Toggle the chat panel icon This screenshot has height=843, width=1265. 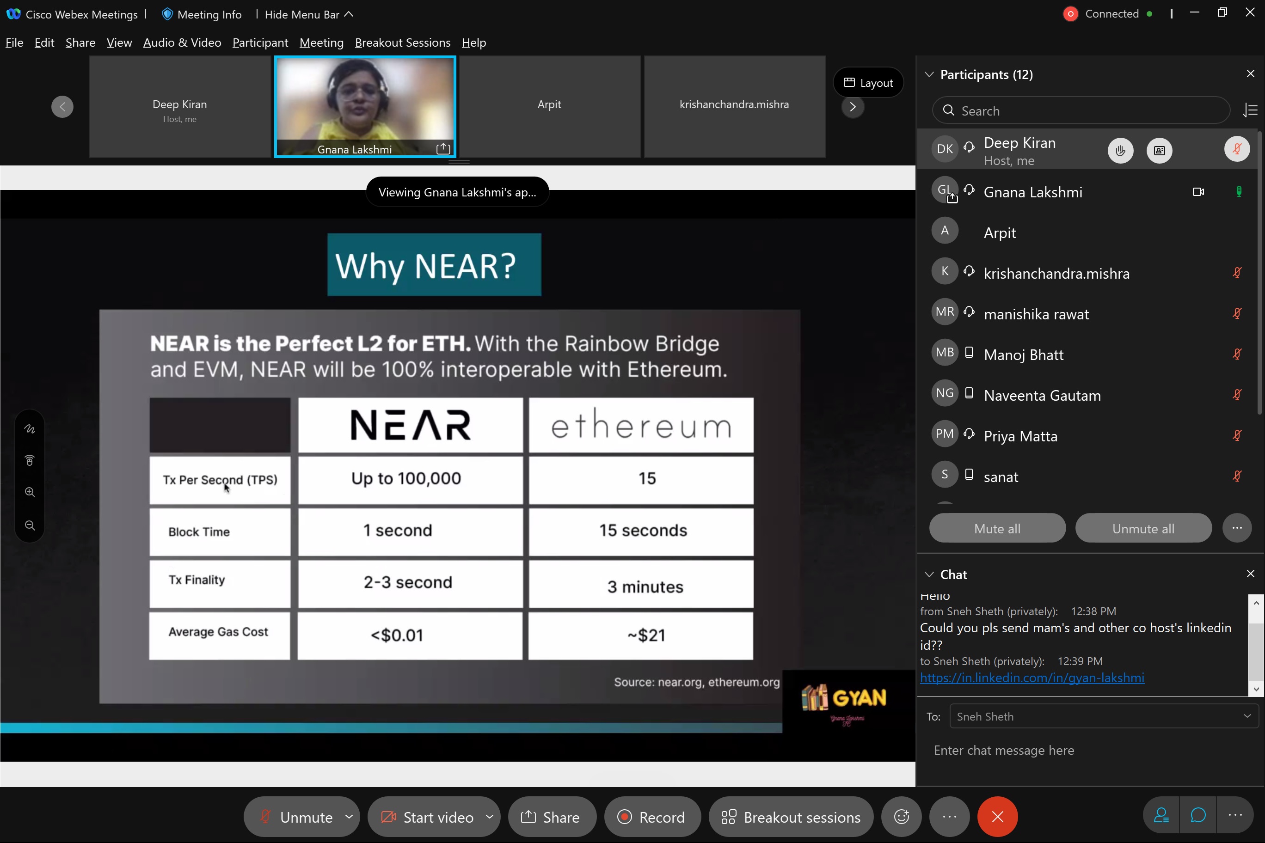click(1198, 816)
